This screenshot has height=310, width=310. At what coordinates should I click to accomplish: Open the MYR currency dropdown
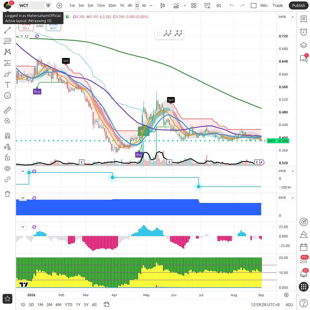tap(286, 17)
